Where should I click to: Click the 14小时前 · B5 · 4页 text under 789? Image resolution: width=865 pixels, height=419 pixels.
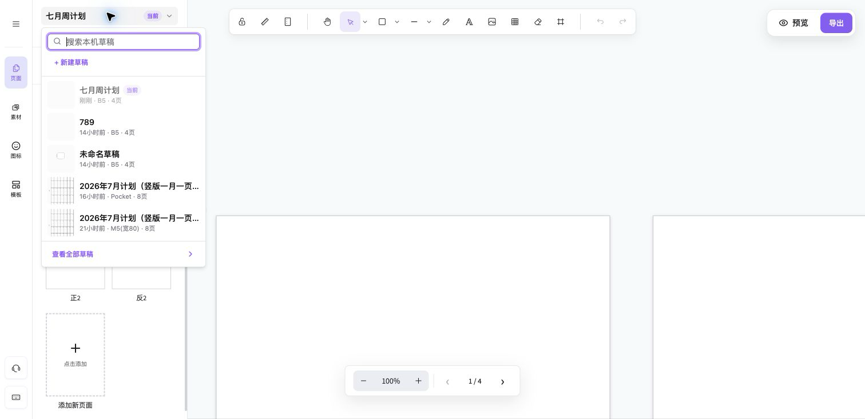tap(107, 132)
